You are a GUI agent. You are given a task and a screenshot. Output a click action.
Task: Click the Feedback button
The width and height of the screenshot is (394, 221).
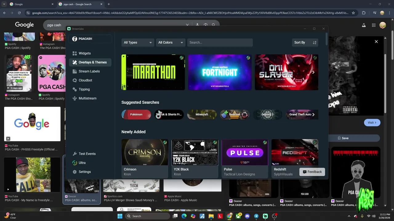(312, 172)
